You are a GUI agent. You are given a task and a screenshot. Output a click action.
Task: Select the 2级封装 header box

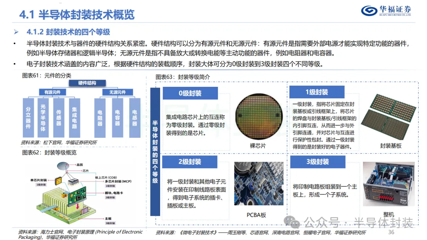190,162
